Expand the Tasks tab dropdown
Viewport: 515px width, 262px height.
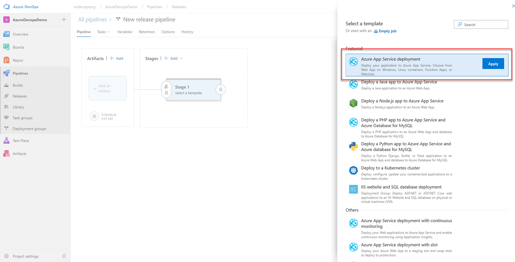pos(108,32)
